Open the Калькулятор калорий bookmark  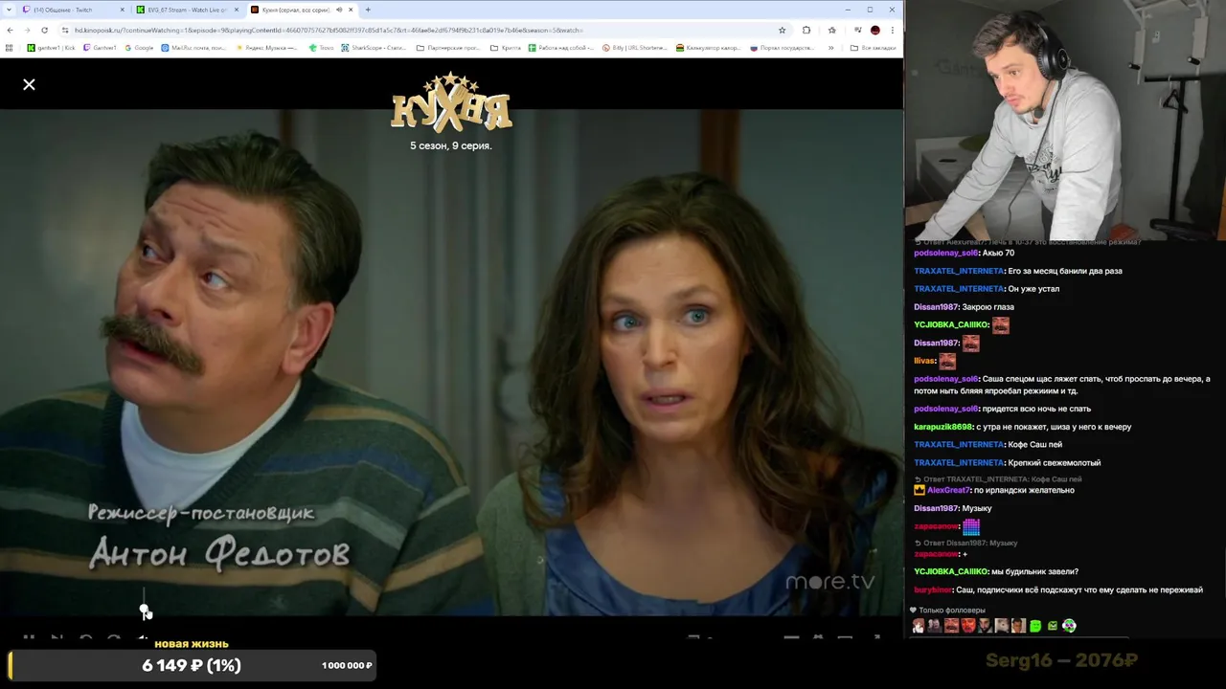click(x=708, y=47)
